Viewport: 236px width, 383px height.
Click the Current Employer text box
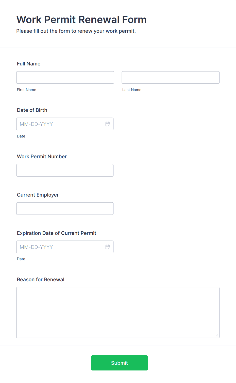click(65, 208)
